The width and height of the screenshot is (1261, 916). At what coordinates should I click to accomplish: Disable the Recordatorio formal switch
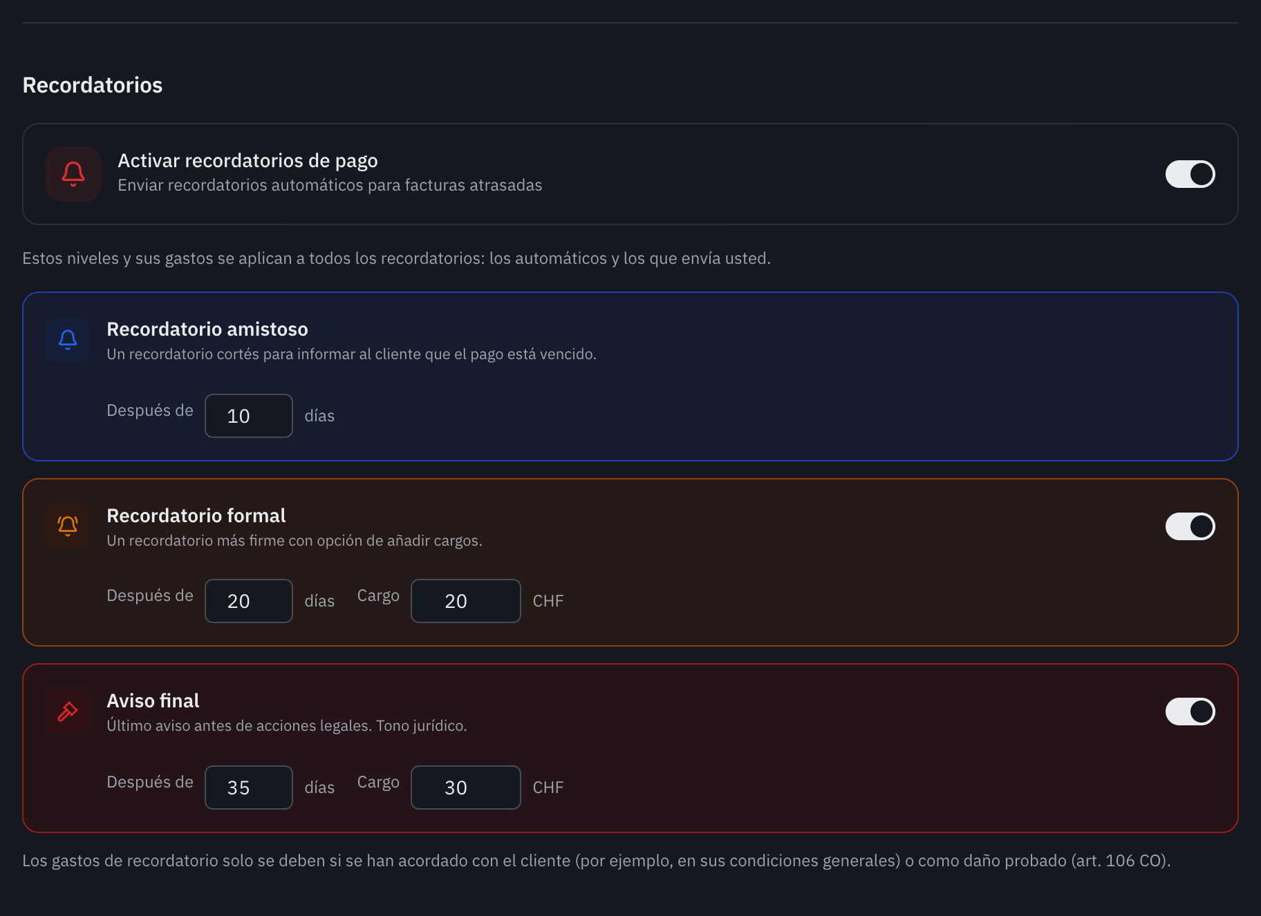[1190, 526]
